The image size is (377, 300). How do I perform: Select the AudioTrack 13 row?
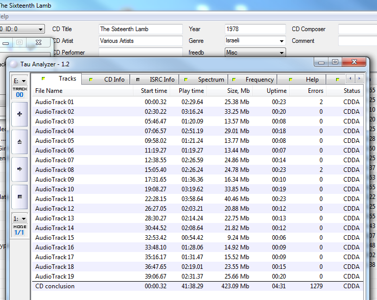click(x=197, y=218)
